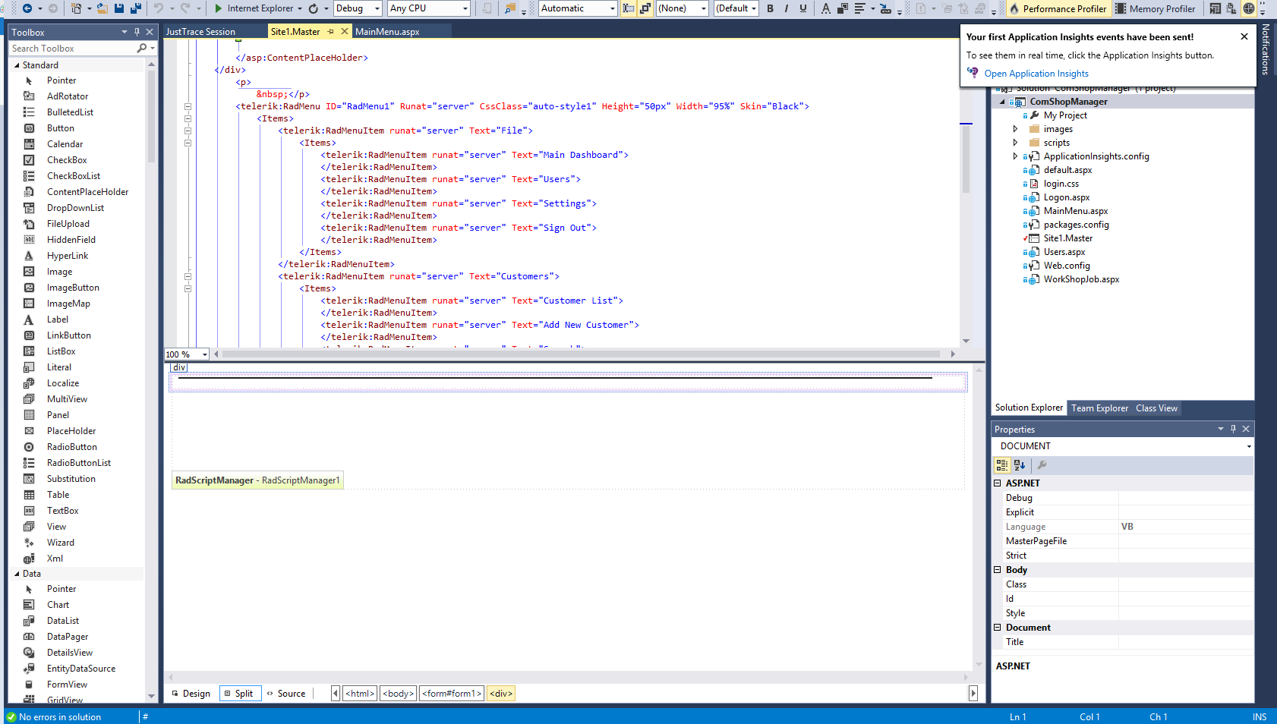
Task: Toggle the Categorized view in Properties
Action: pos(1002,465)
